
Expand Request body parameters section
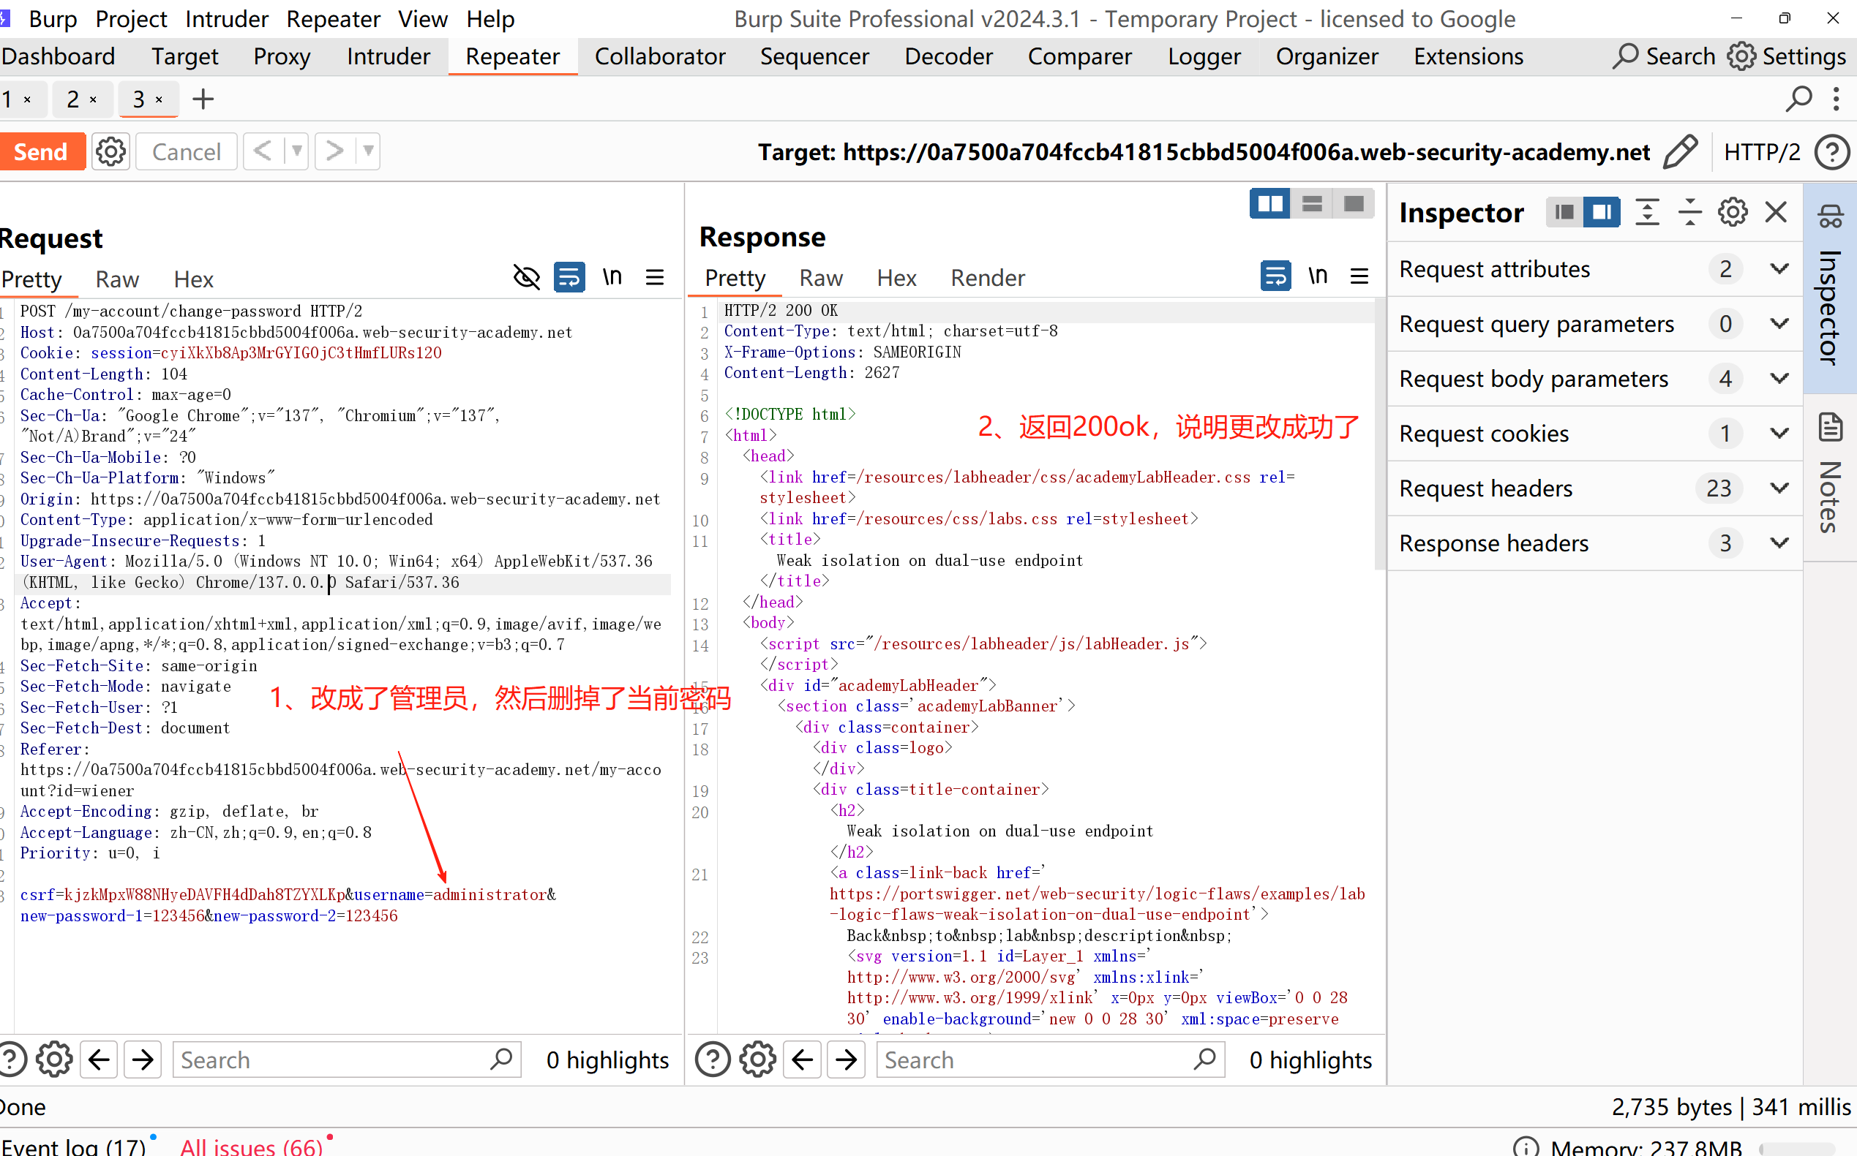pyautogui.click(x=1779, y=379)
